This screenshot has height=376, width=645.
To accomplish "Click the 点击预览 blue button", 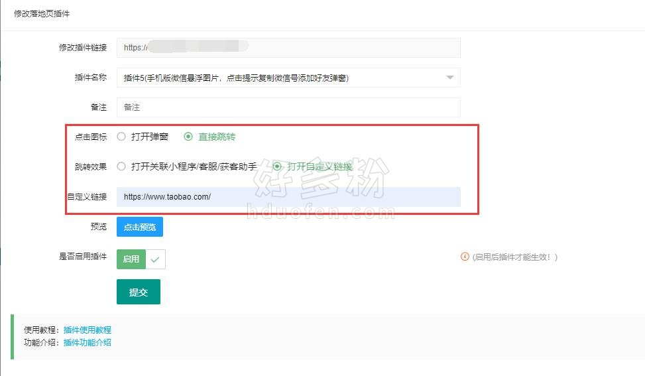I will 140,227.
